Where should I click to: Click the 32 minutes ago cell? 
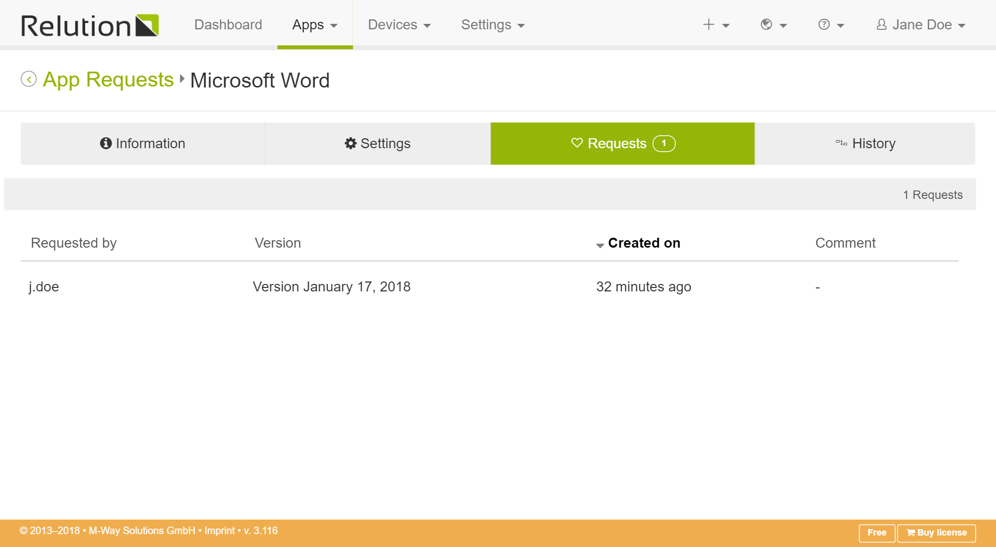(643, 286)
